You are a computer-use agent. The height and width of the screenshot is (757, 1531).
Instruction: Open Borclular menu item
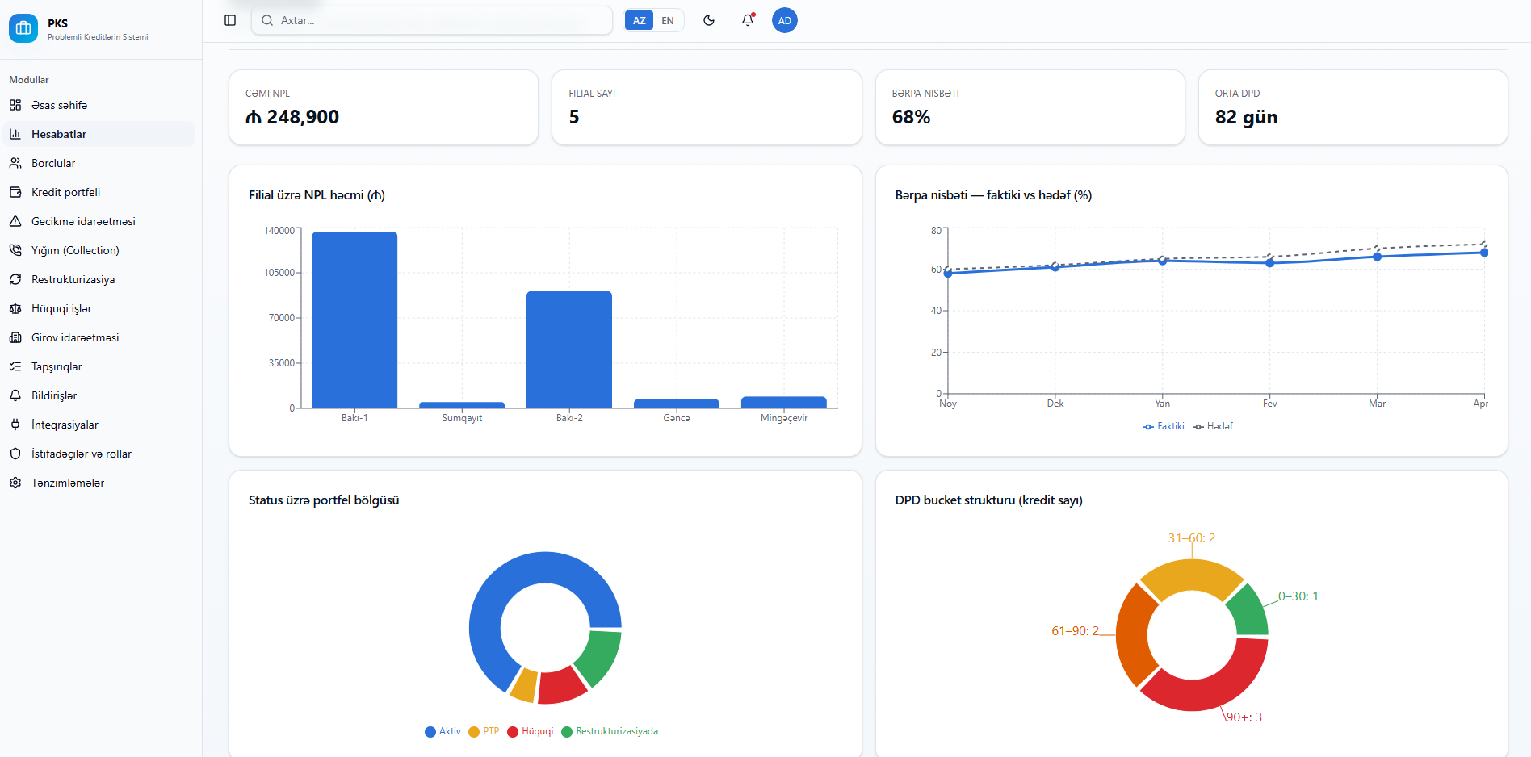pyautogui.click(x=98, y=163)
